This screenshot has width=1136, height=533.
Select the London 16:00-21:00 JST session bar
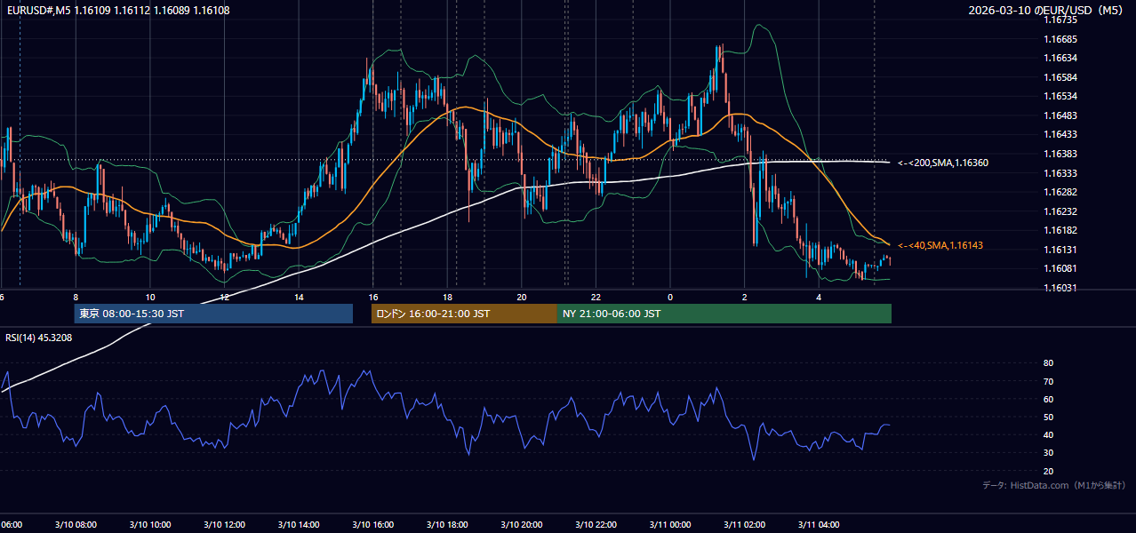464,314
